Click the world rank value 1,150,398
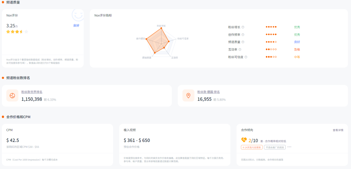Screen dimensions: 351x169 [32, 99]
